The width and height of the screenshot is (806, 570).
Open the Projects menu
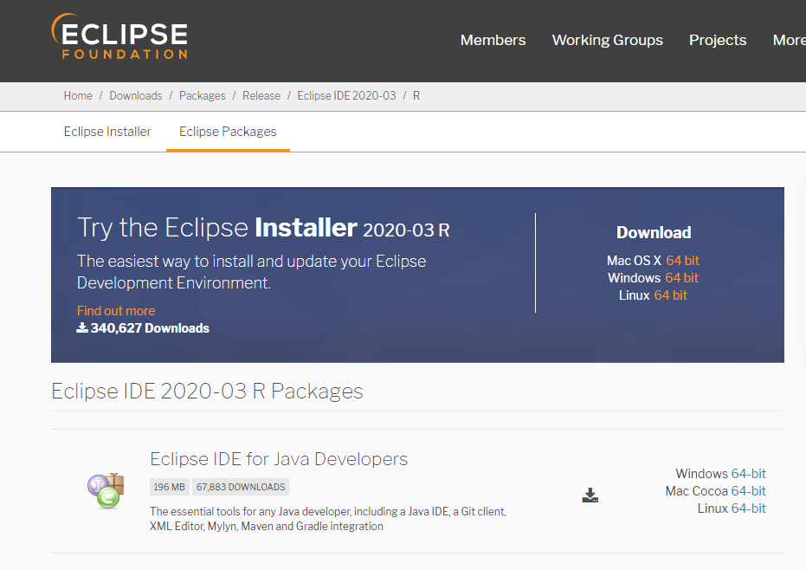pyautogui.click(x=718, y=40)
